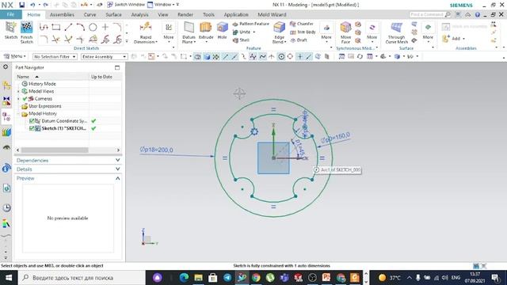Open Telegram from taskbar
The height and width of the screenshot is (285, 507).
[227, 278]
